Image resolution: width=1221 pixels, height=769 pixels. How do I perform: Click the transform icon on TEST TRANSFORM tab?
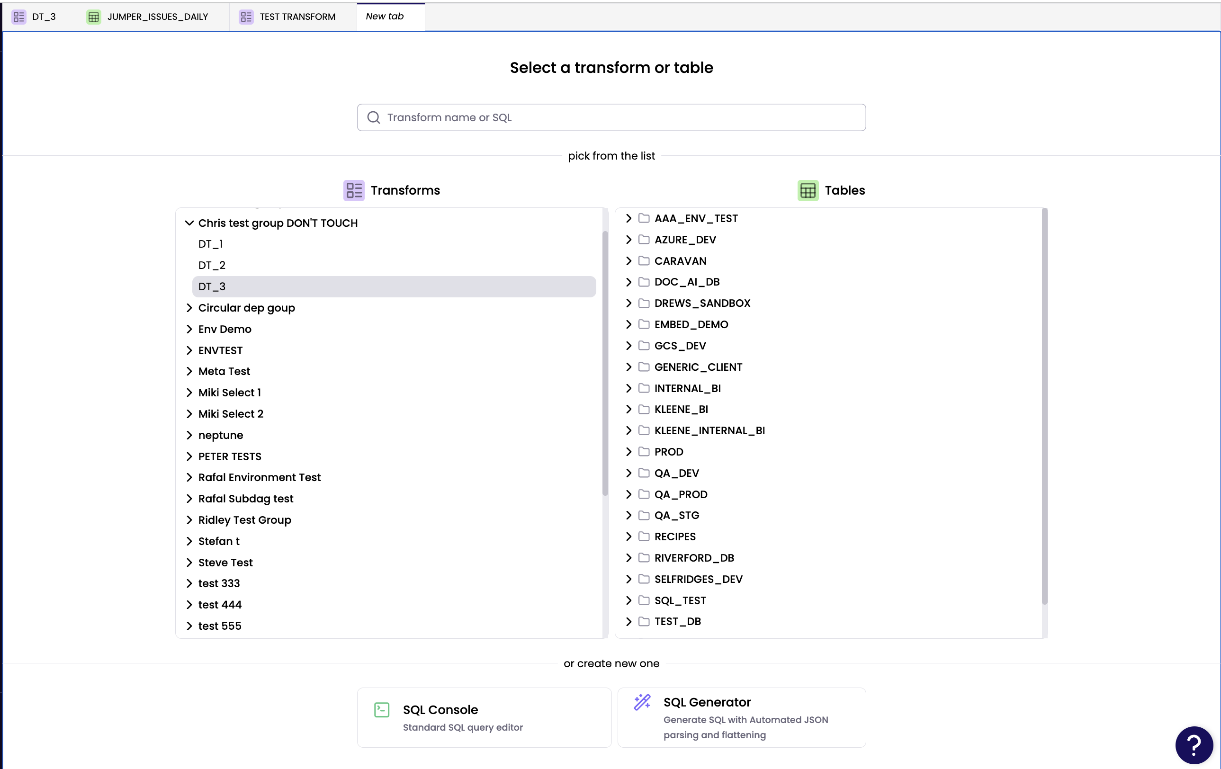pyautogui.click(x=246, y=17)
